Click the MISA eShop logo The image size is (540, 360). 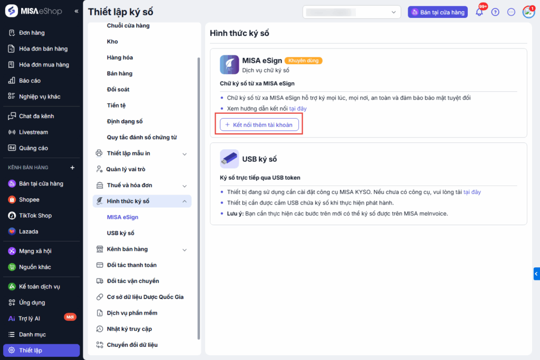click(34, 11)
